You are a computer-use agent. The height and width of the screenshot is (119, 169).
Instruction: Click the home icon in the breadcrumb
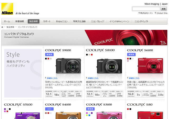(2, 27)
